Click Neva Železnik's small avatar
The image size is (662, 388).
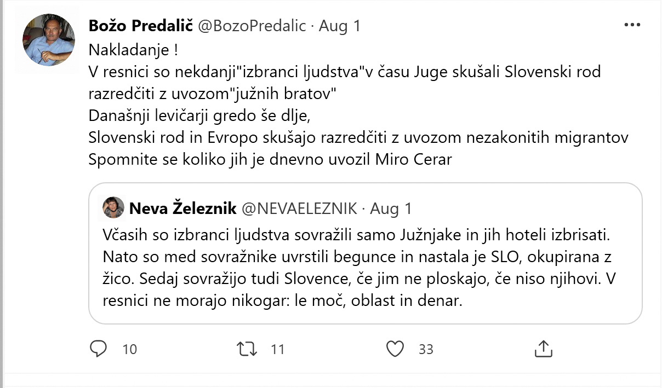coord(114,208)
